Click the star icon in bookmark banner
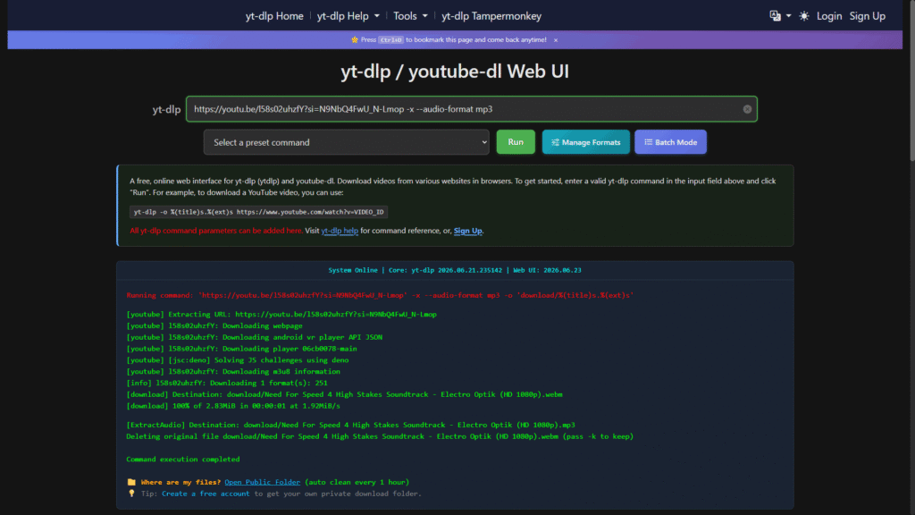 tap(354, 40)
